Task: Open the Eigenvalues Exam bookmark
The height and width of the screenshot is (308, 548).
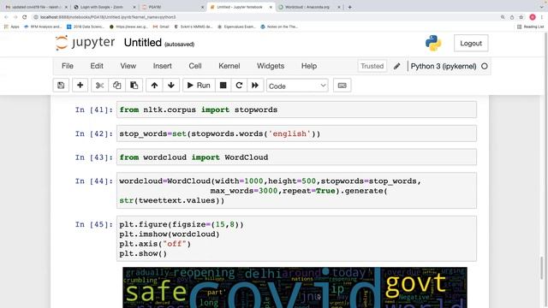Action: [236, 27]
